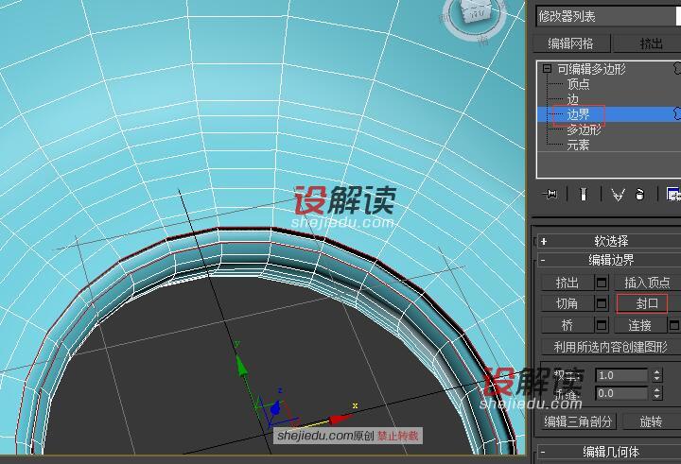Open settings box next to 连接
This screenshot has height=464, width=681.
pyautogui.click(x=674, y=325)
